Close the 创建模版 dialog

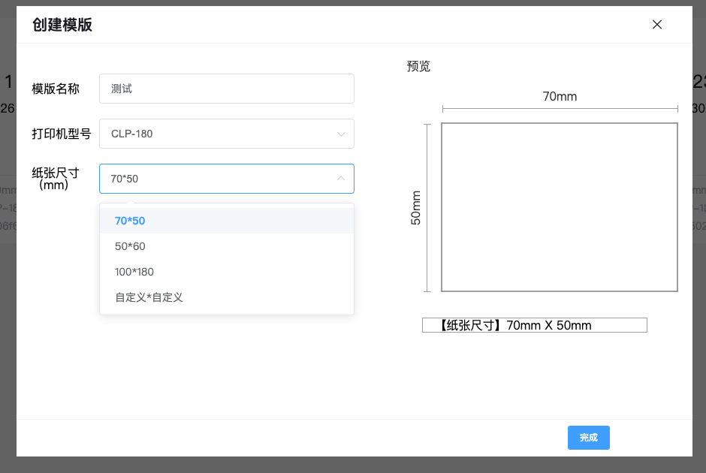click(657, 25)
